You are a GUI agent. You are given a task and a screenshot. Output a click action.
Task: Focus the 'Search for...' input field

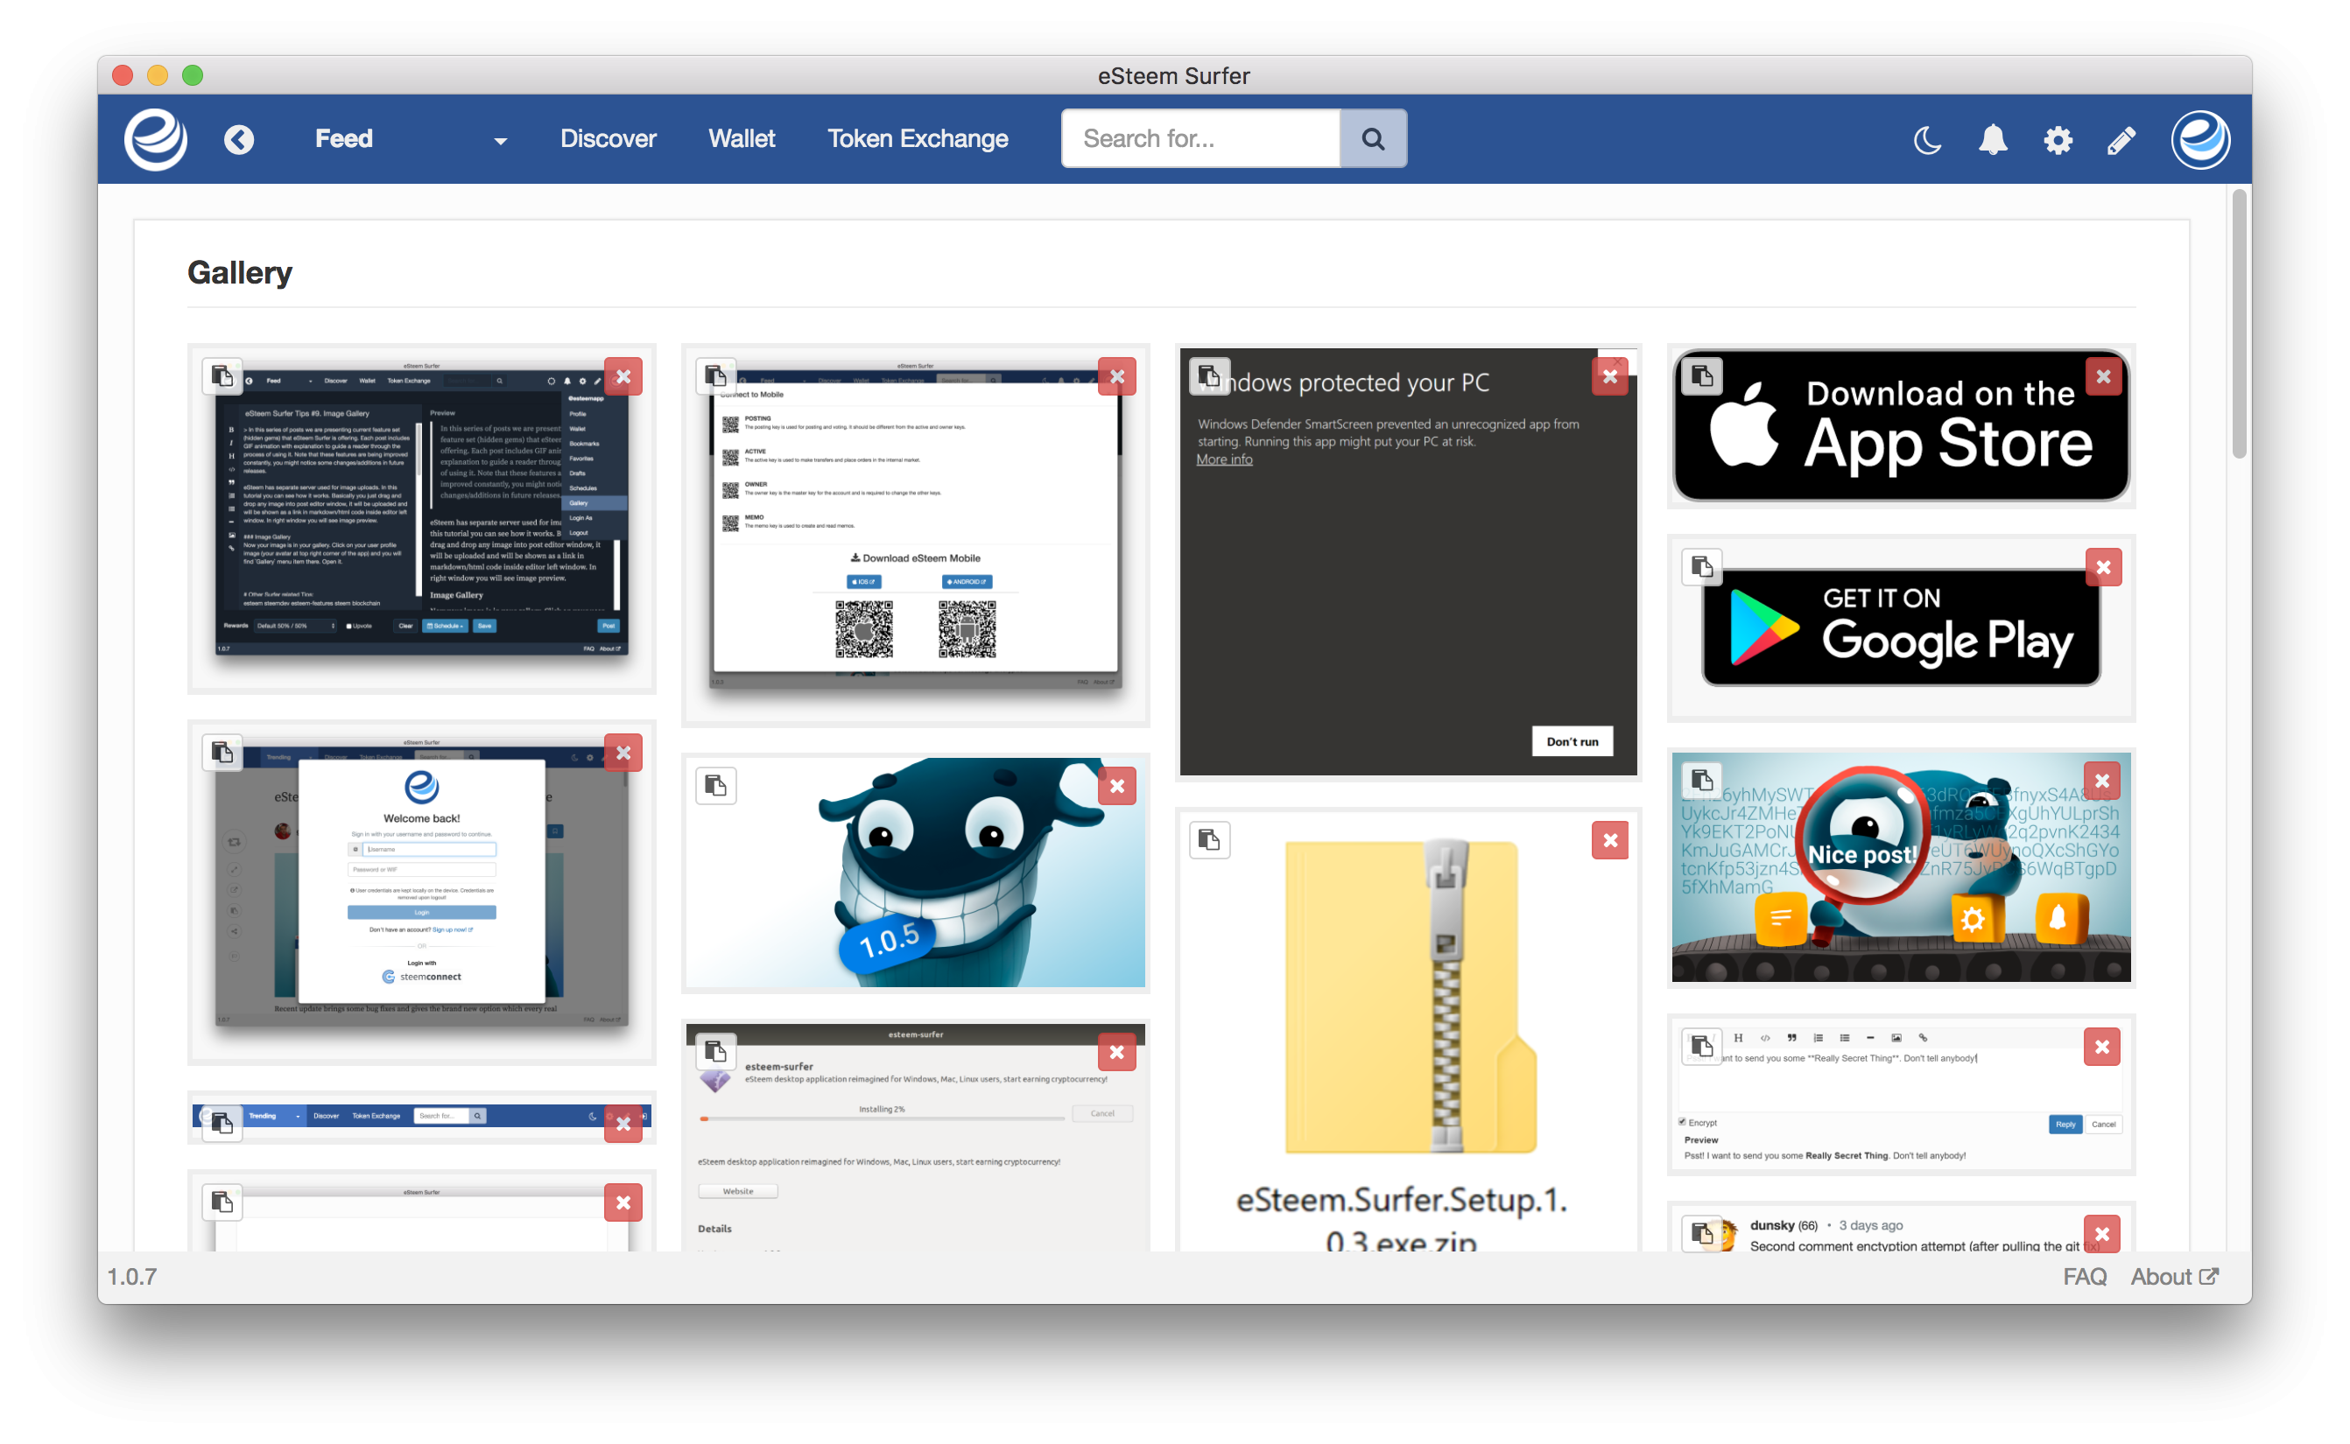[x=1200, y=138]
